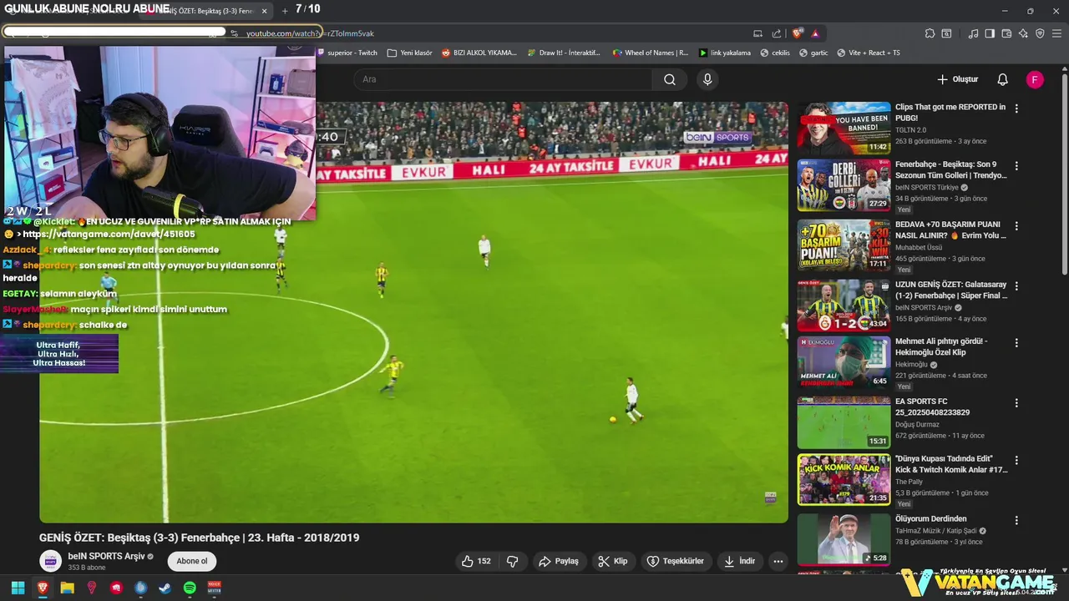This screenshot has width=1069, height=601.
Task: Open the beIN SPORTS Arşiv channel name link
Action: (106, 556)
